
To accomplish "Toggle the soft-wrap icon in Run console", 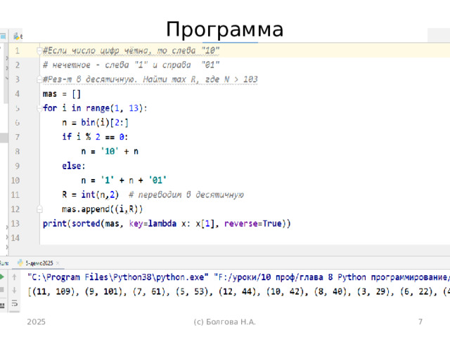I will pos(14,303).
